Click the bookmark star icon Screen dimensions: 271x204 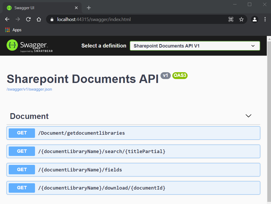click(241, 19)
